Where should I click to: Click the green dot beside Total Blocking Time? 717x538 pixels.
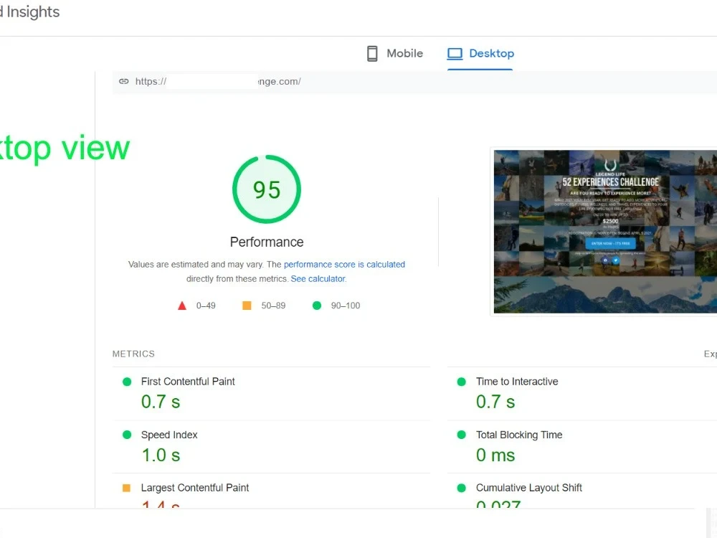pyautogui.click(x=461, y=435)
